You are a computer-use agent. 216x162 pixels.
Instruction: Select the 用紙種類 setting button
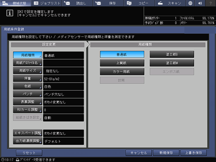pos(28,55)
